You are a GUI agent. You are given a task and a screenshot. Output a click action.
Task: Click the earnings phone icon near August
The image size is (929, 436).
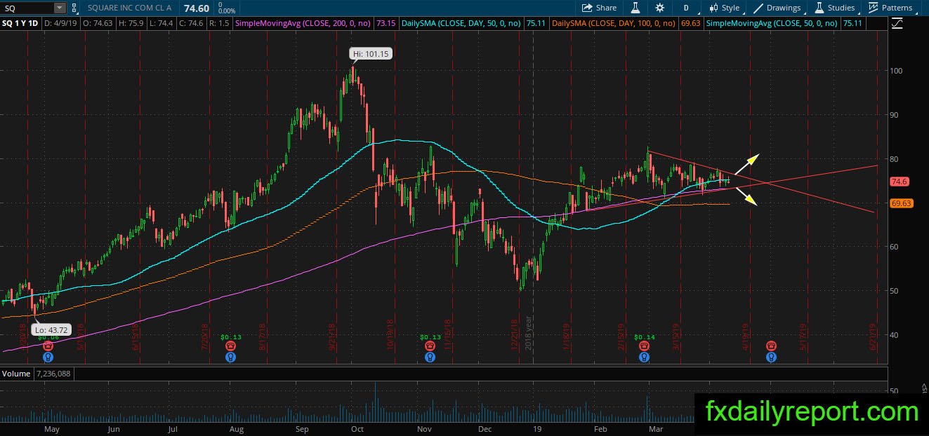click(x=230, y=346)
